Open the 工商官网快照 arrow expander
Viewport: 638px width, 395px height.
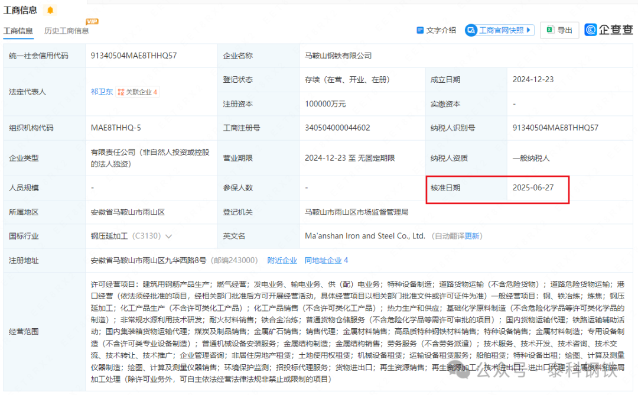tap(529, 30)
